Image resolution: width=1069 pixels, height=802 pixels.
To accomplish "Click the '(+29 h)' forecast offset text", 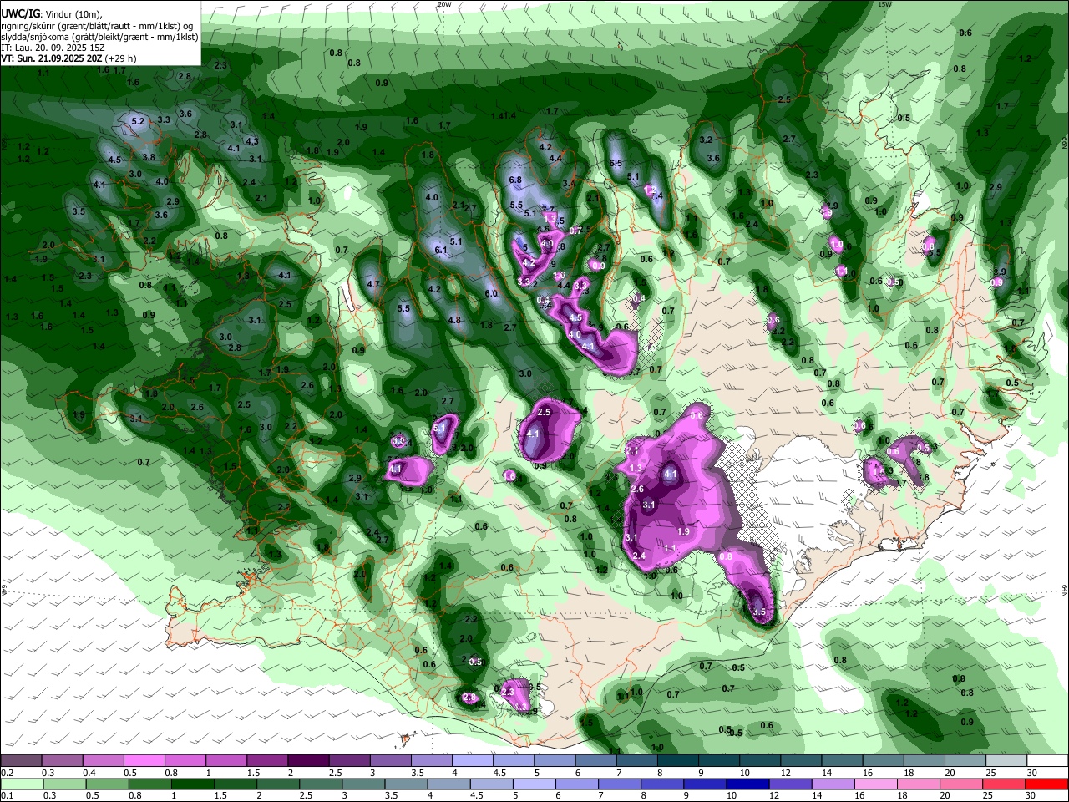I will [x=121, y=58].
